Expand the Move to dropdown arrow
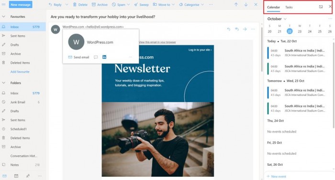Viewport: 335px width, 180px height. click(173, 4)
